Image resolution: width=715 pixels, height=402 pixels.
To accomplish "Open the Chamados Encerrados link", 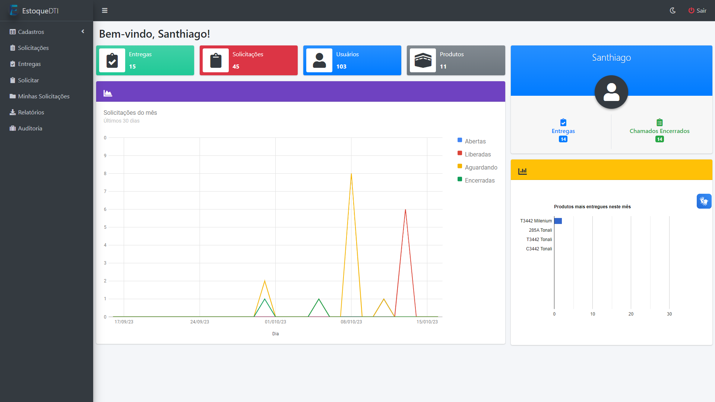I will (659, 131).
